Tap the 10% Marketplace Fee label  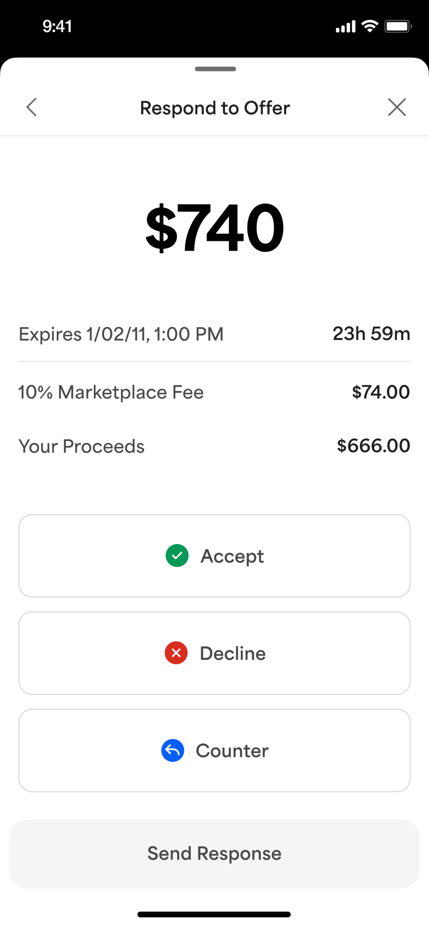pos(111,392)
